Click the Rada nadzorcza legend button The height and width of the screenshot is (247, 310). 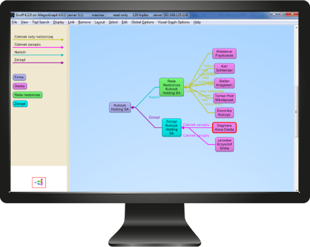click(x=28, y=95)
